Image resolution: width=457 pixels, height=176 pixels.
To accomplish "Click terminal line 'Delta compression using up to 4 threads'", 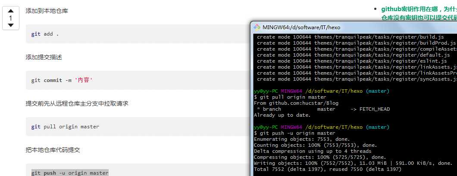I will 313,151.
